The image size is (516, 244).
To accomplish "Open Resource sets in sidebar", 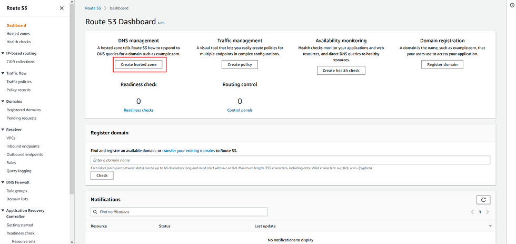I will [24, 241].
